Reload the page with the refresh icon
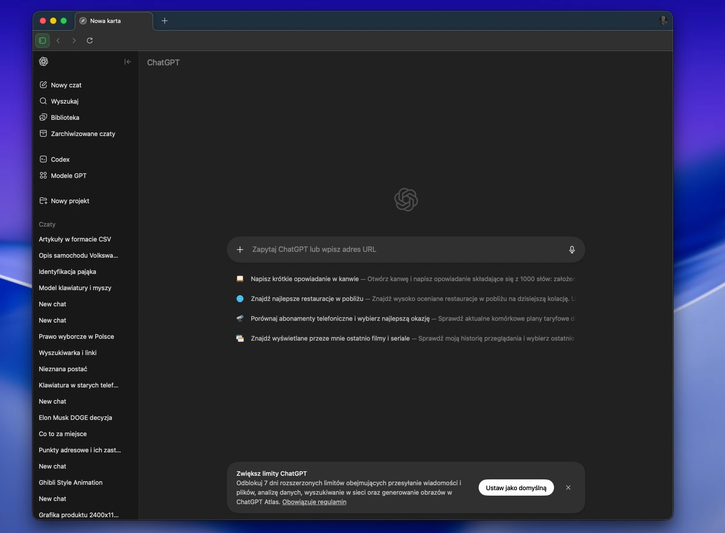Screen dimensions: 725x533 pos(90,41)
